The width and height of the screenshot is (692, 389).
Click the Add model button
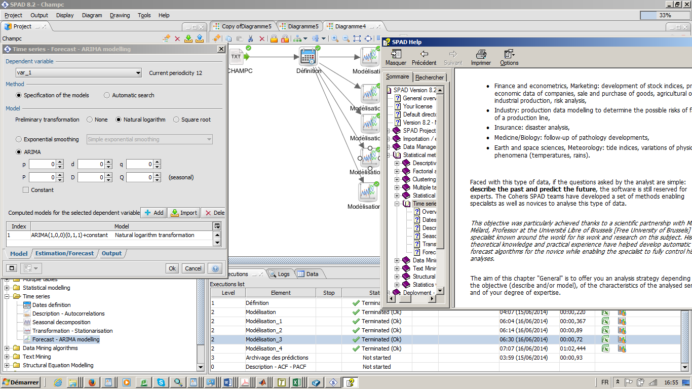coord(153,213)
